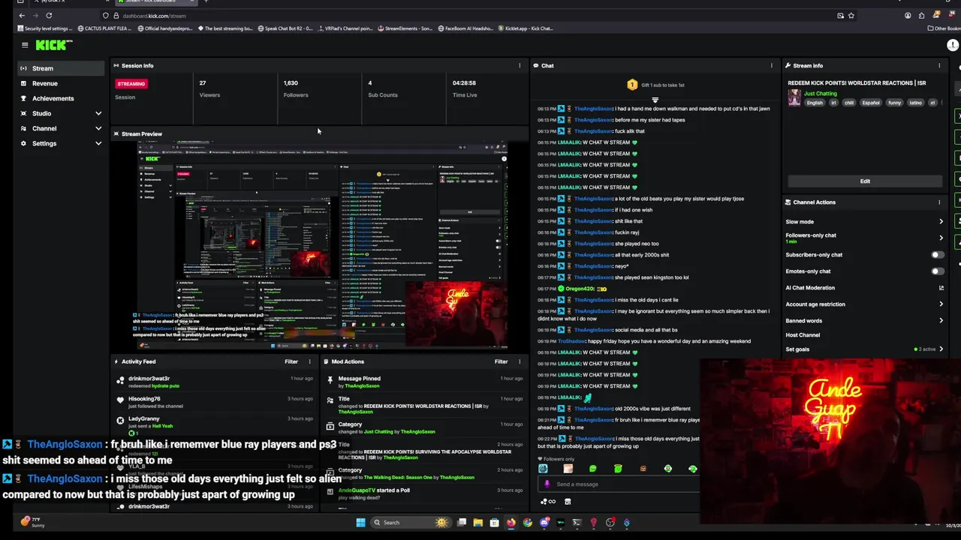961x540 pixels.
Task: Click the chat message input field
Action: click(x=619, y=484)
